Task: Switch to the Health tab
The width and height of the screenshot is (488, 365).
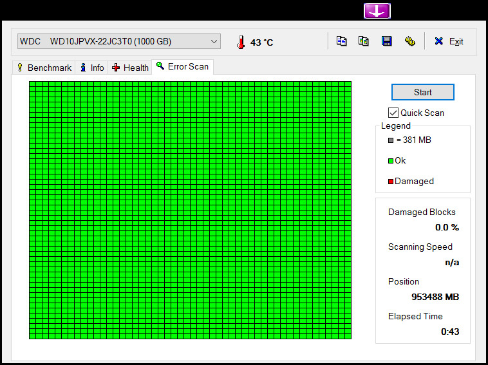Action: coord(130,68)
